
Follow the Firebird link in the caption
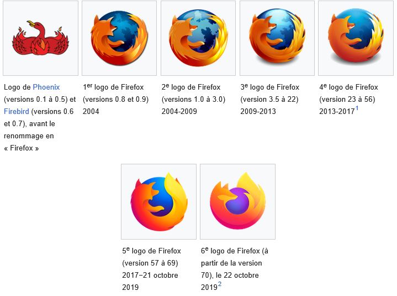pos(17,112)
